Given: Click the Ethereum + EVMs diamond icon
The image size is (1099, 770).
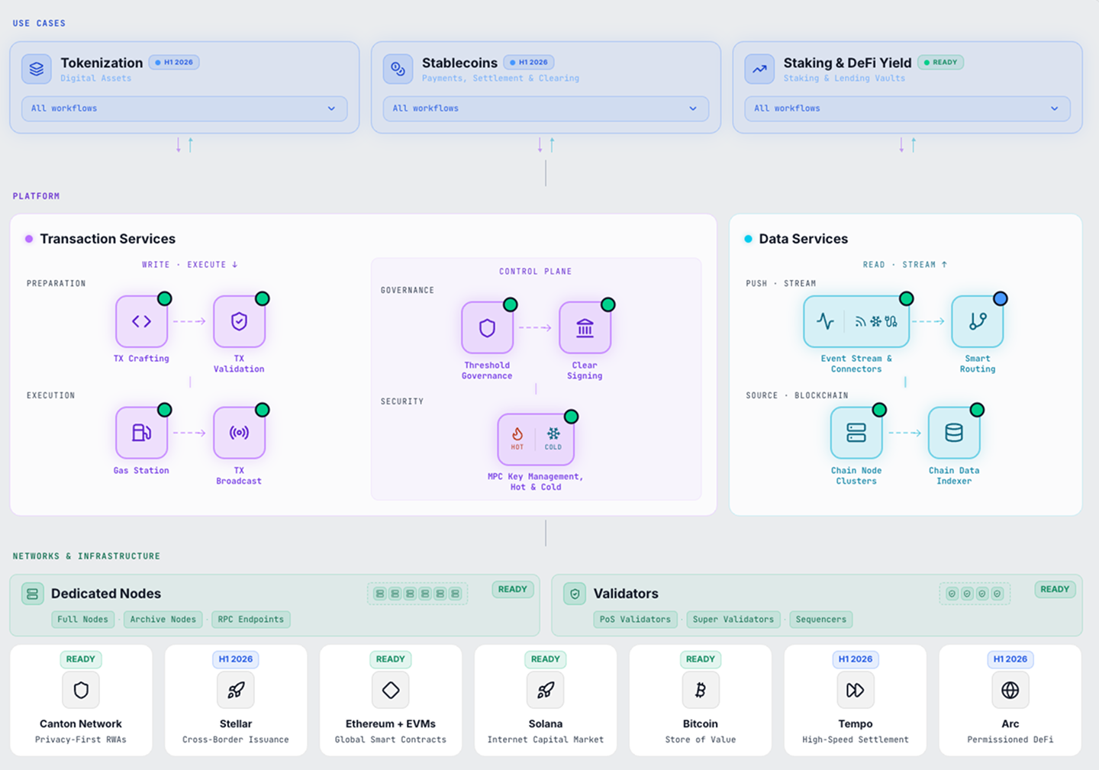Looking at the screenshot, I should pos(391,690).
